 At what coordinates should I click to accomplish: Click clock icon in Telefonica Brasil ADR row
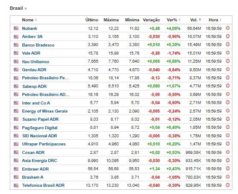click(228, 185)
